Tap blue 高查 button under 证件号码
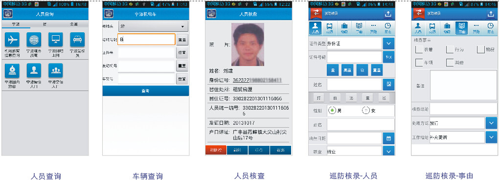 tap(347, 69)
